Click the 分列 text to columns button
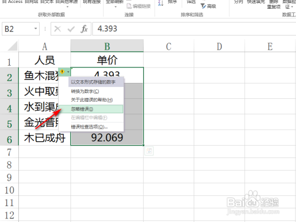The image size is (296, 222). pos(239,2)
